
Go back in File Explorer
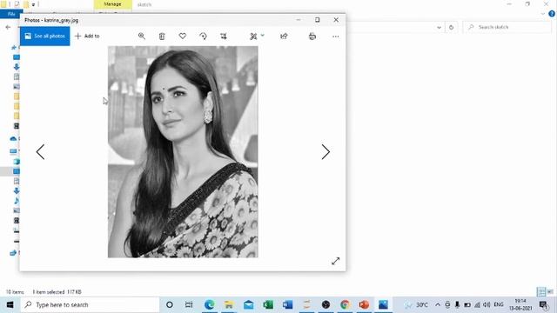point(8,27)
